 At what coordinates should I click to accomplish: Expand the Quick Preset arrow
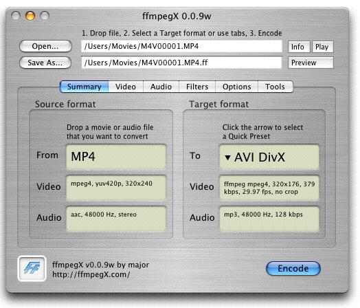coord(227,157)
